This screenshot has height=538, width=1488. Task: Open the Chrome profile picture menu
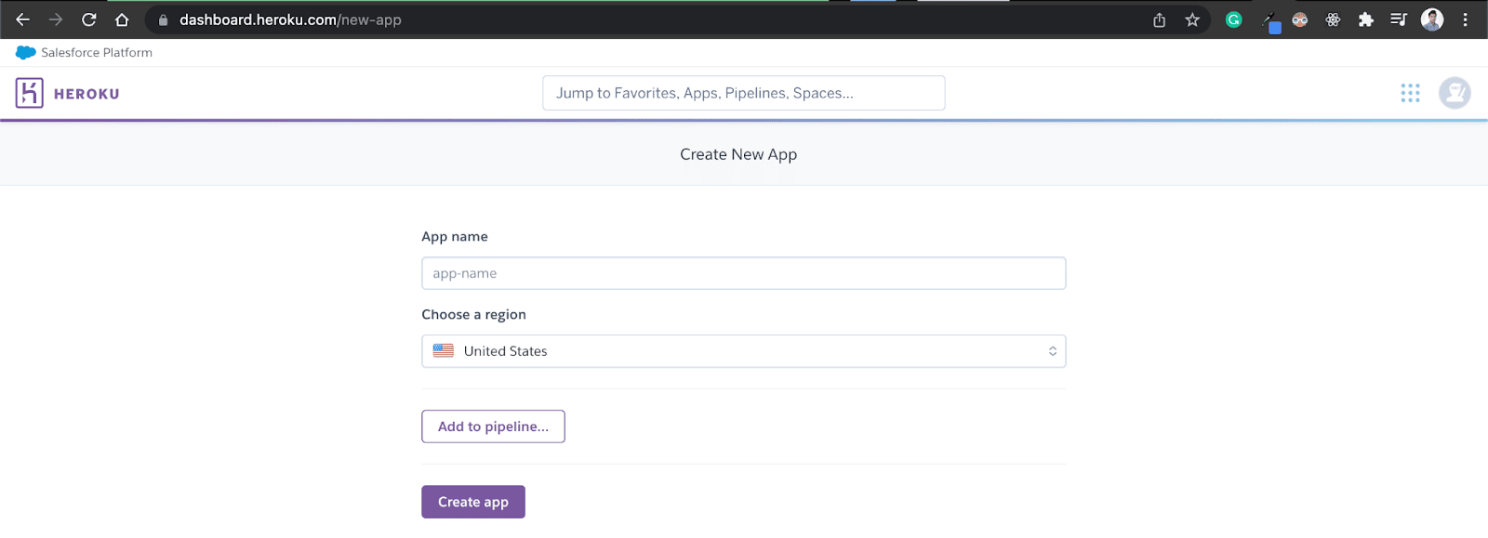point(1432,20)
